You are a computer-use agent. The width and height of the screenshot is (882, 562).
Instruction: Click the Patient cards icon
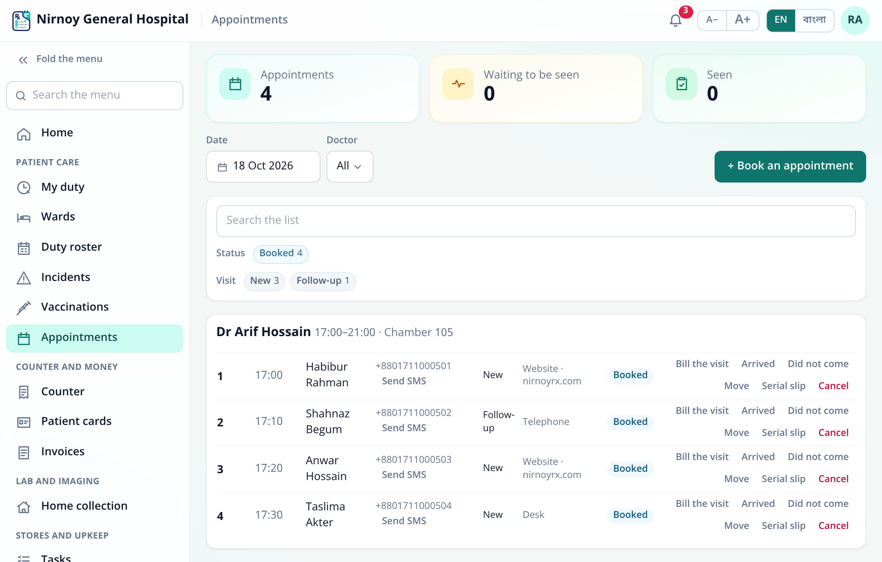[24, 422]
